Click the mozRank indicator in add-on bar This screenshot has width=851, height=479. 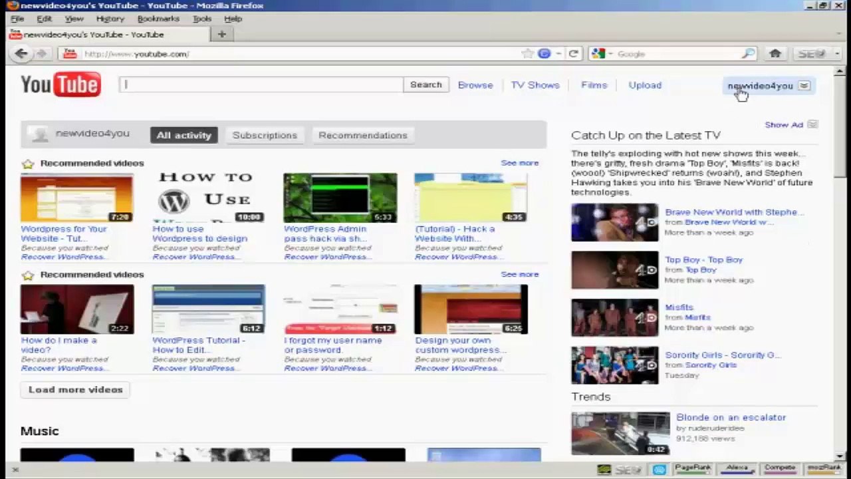point(824,468)
